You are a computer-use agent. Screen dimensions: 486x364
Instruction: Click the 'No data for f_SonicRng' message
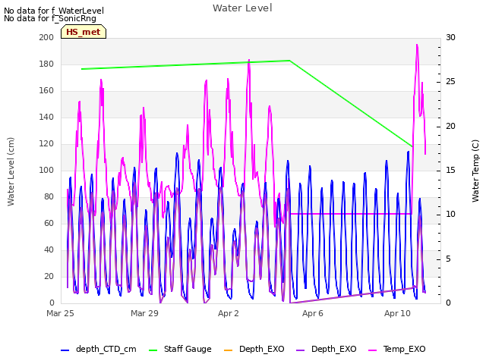click(x=50, y=18)
